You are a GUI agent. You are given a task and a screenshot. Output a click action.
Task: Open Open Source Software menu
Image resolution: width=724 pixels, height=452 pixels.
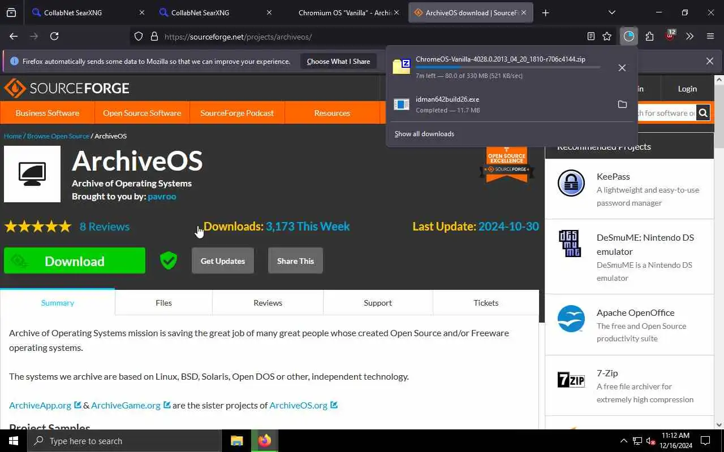pyautogui.click(x=142, y=113)
